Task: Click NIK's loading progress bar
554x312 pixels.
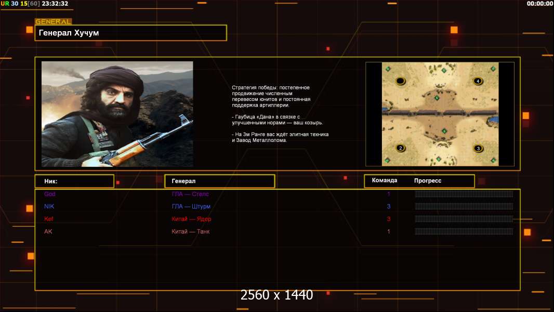Action: 464,206
